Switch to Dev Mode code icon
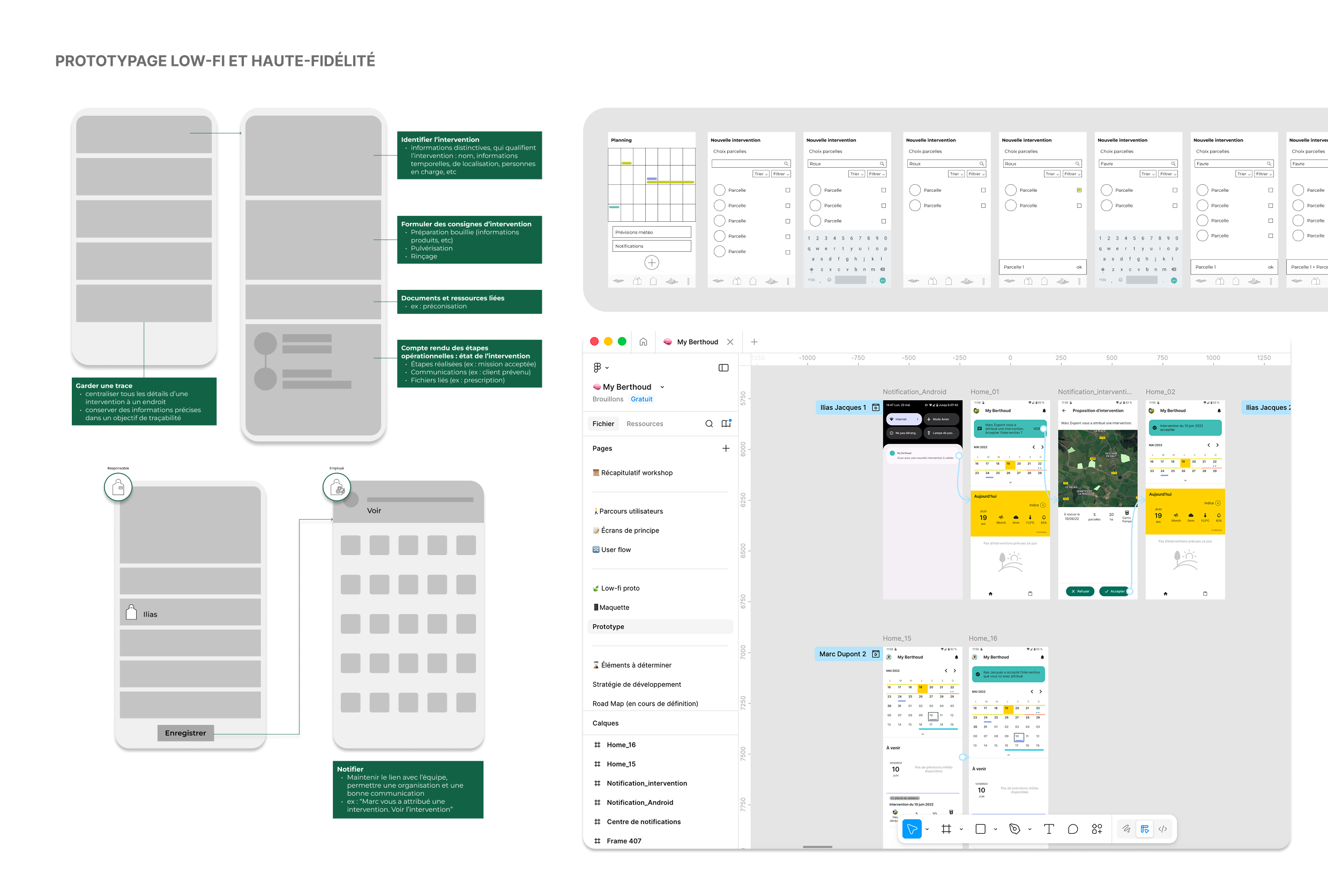Screen dimensions: 1328x883 tap(1162, 829)
